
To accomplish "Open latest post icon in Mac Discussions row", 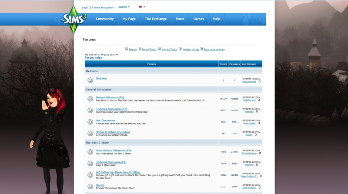I will click(259, 123).
